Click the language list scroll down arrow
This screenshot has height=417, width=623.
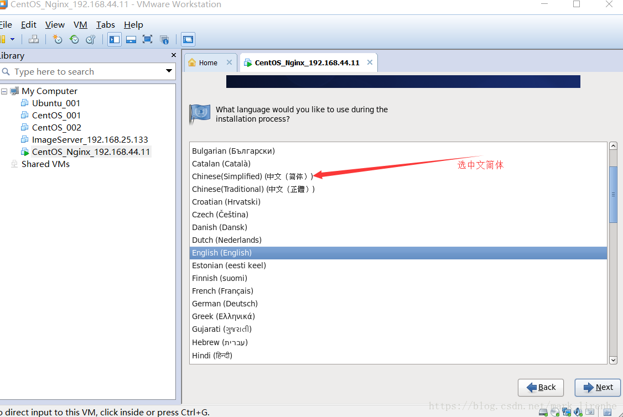pos(613,360)
